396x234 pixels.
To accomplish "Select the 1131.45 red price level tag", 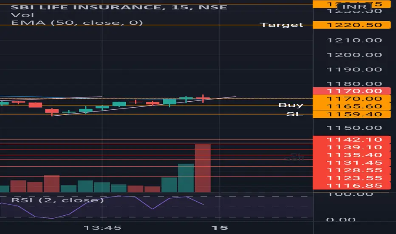I will pyautogui.click(x=351, y=163).
